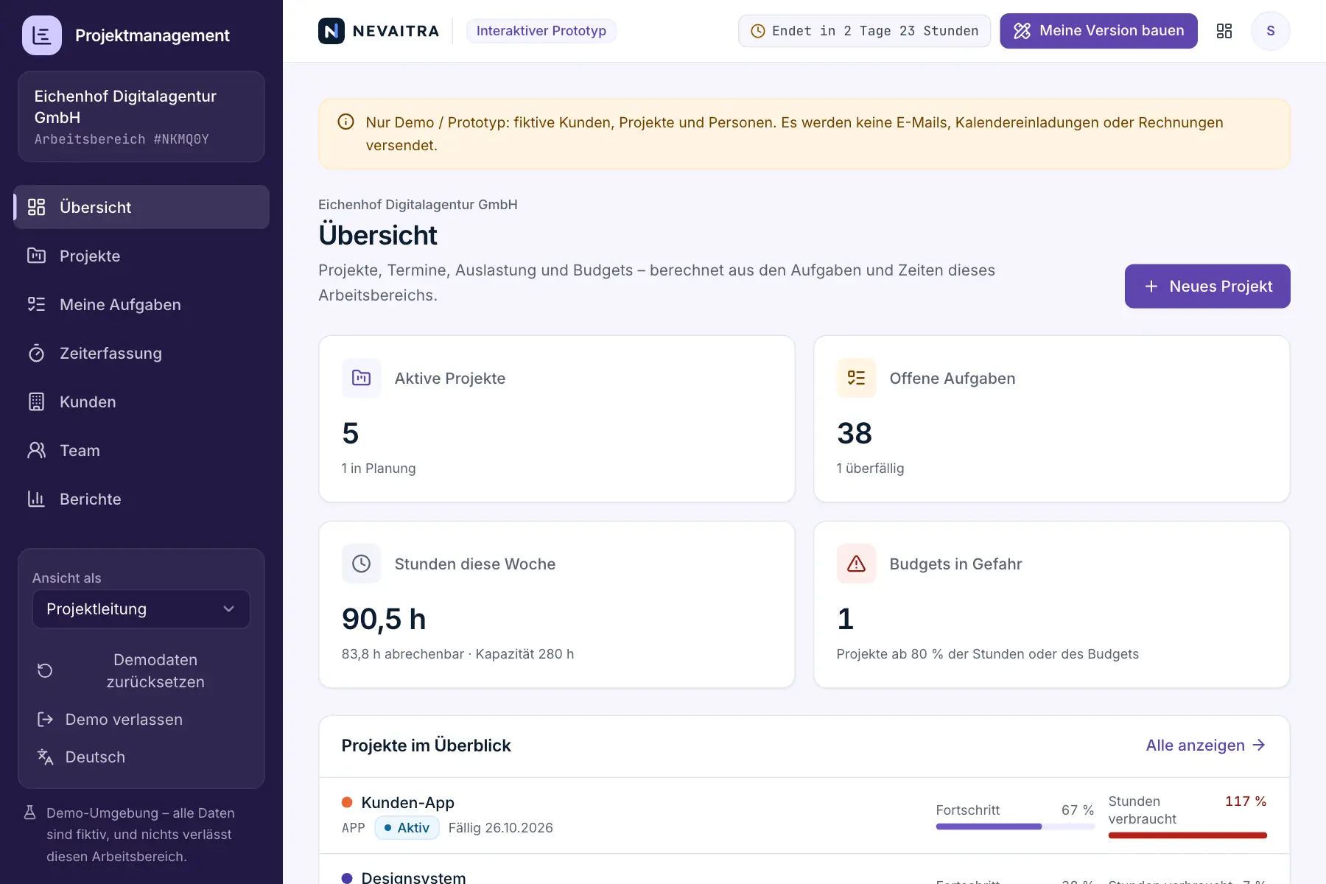Click the Offene Aufgaben checklist icon
This screenshot has height=884, width=1326.
[857, 378]
